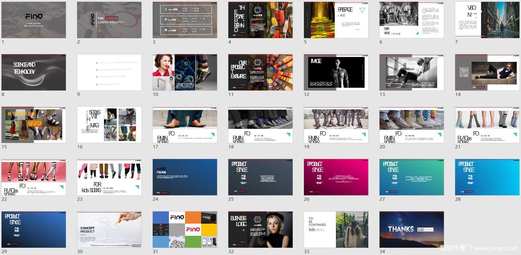Screen dimensions: 521x255
Task: Open slide 32 BUSINESS LOGIC thumbnail
Action: (260, 229)
